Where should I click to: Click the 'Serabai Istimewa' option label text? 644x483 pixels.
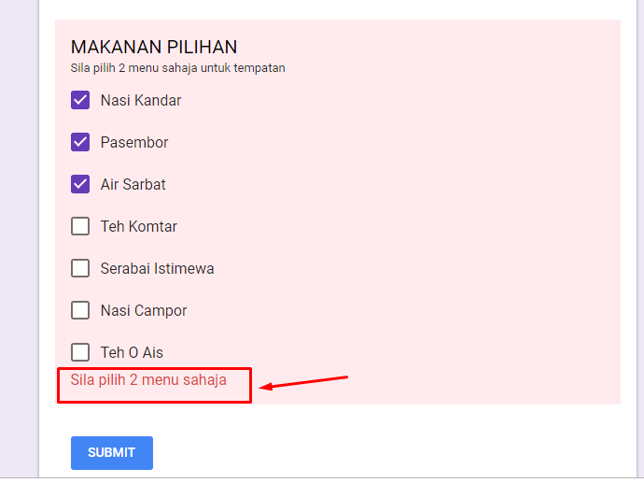(157, 268)
